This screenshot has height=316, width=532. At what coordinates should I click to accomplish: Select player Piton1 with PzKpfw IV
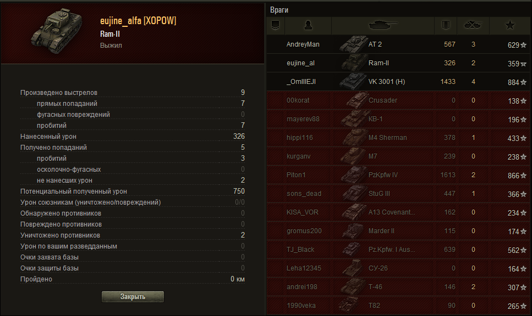click(399, 175)
